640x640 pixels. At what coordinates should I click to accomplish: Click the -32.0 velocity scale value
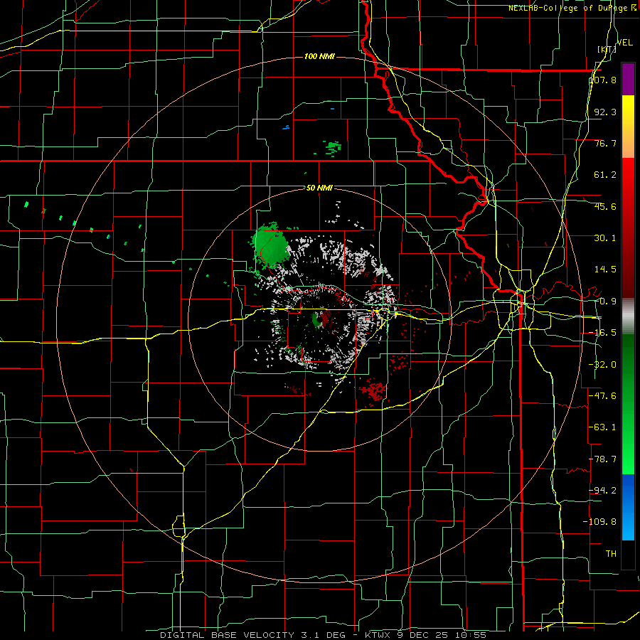[x=603, y=365]
